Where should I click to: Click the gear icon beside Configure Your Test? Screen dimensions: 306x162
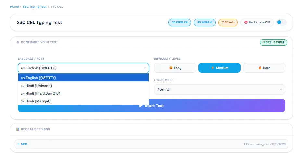[18, 42]
